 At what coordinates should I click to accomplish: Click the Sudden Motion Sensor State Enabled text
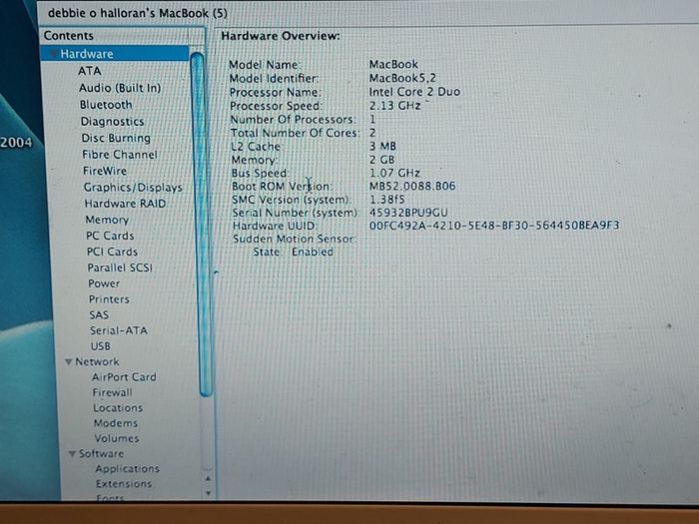point(312,252)
